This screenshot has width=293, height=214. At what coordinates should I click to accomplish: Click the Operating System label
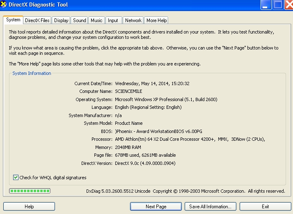coord(94,99)
